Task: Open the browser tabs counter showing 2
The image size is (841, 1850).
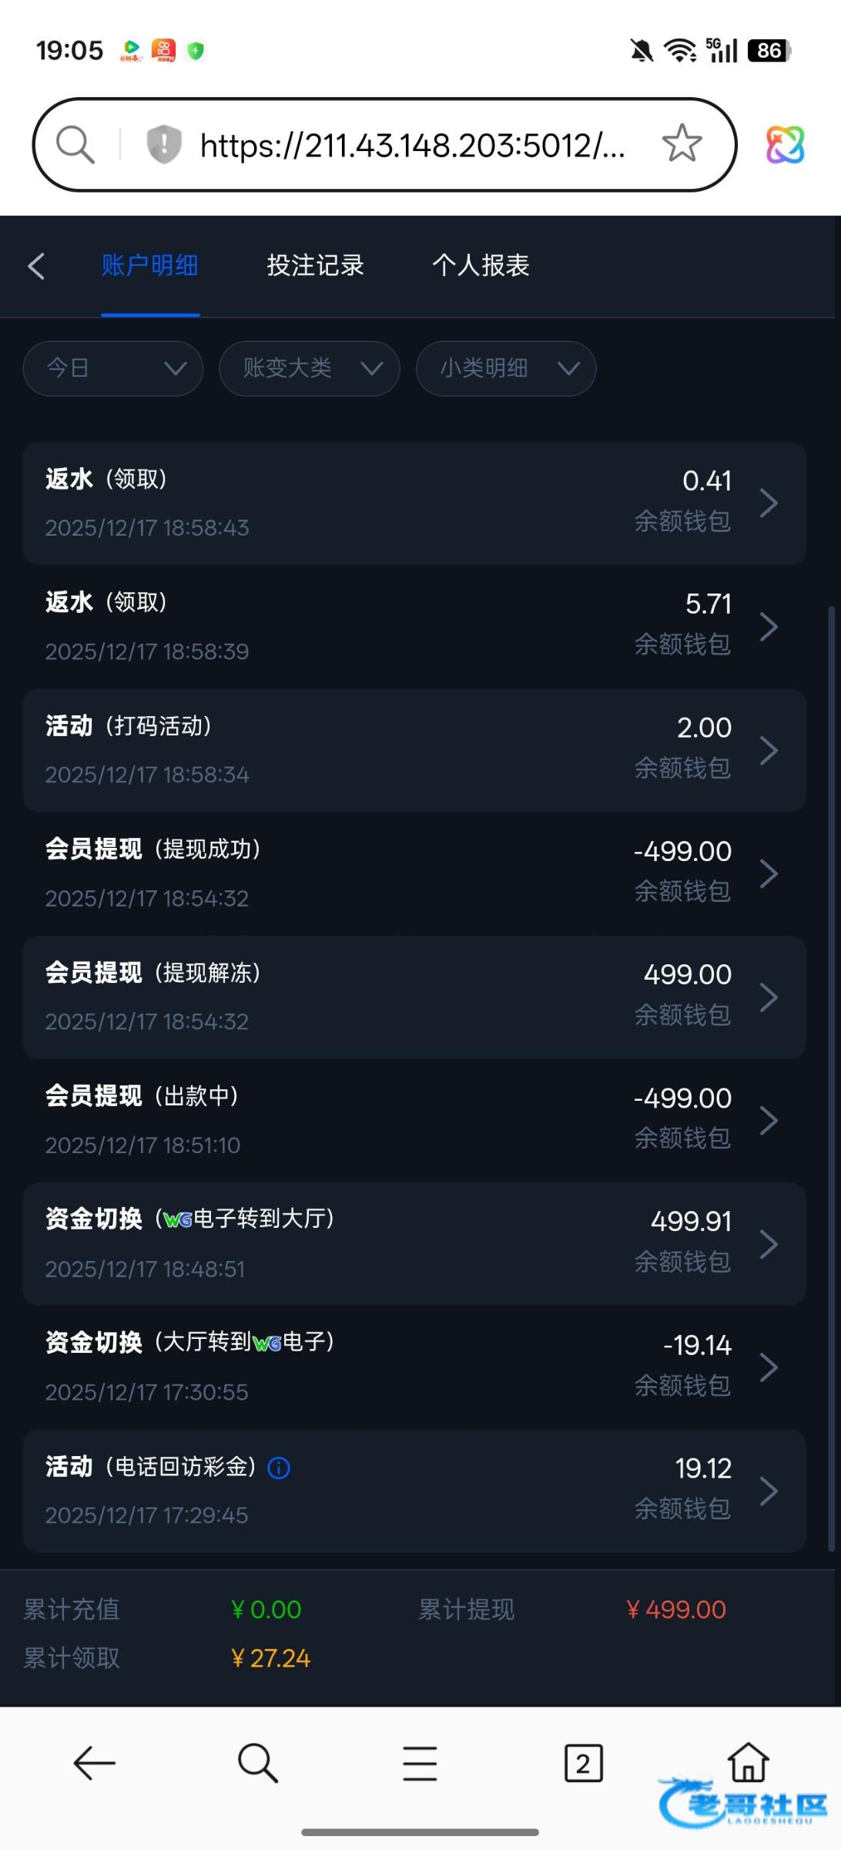Action: pos(583,1764)
